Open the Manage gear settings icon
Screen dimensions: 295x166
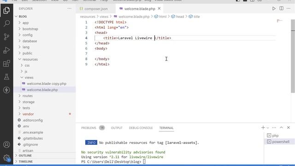click(6, 158)
